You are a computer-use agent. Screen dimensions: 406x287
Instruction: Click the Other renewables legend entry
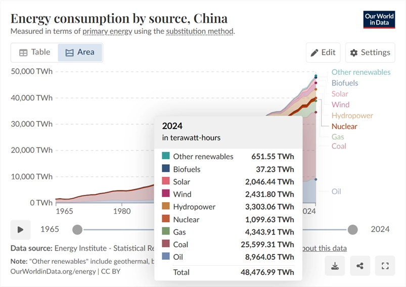pos(361,72)
